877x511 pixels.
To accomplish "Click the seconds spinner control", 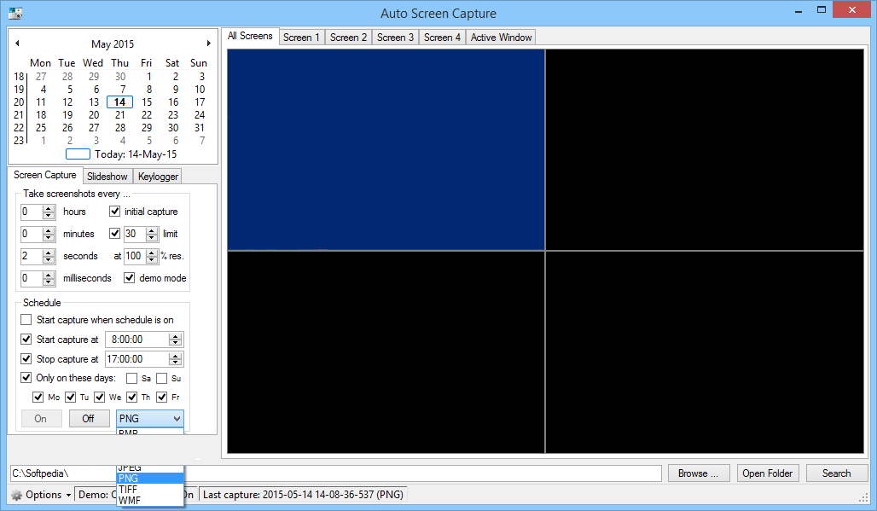I will 49,256.
